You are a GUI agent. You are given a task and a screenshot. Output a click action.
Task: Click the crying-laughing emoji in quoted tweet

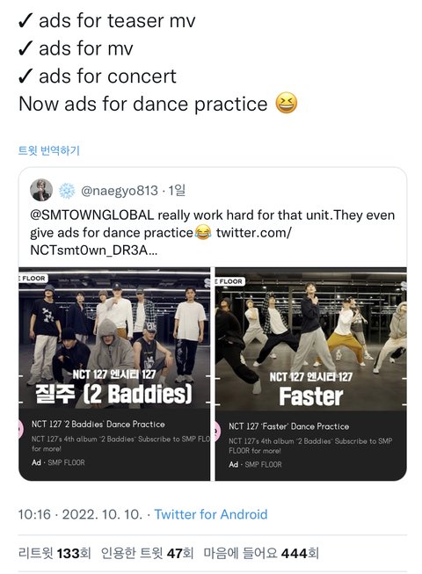click(203, 232)
